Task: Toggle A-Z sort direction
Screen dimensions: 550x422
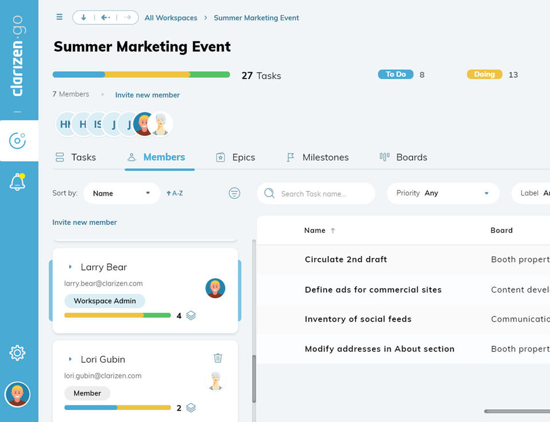Action: click(x=175, y=193)
